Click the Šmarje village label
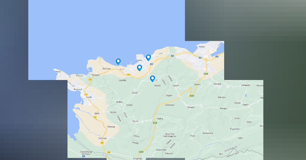 point(191,107)
